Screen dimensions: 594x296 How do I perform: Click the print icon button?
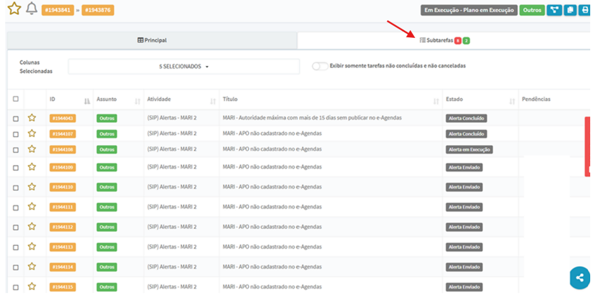(585, 10)
